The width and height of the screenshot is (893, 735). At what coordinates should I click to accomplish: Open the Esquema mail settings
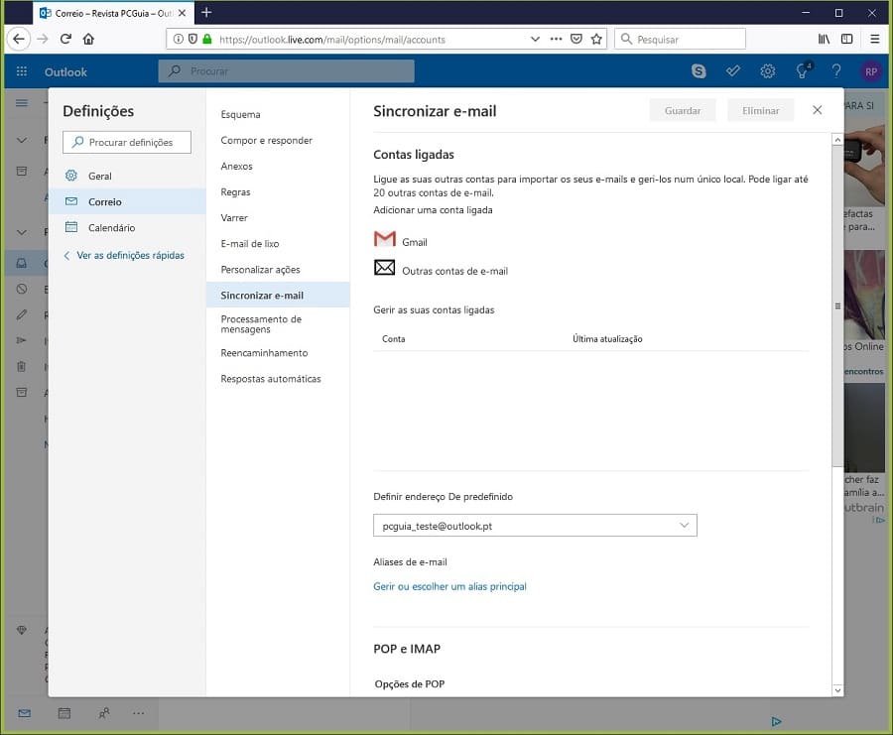(x=240, y=114)
